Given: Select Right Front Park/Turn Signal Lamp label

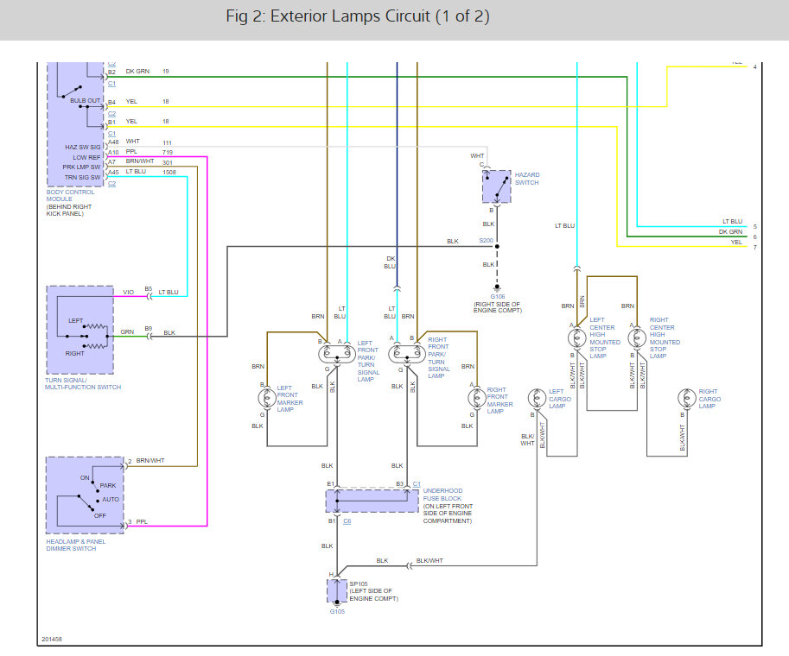Looking at the screenshot, I should [x=438, y=357].
